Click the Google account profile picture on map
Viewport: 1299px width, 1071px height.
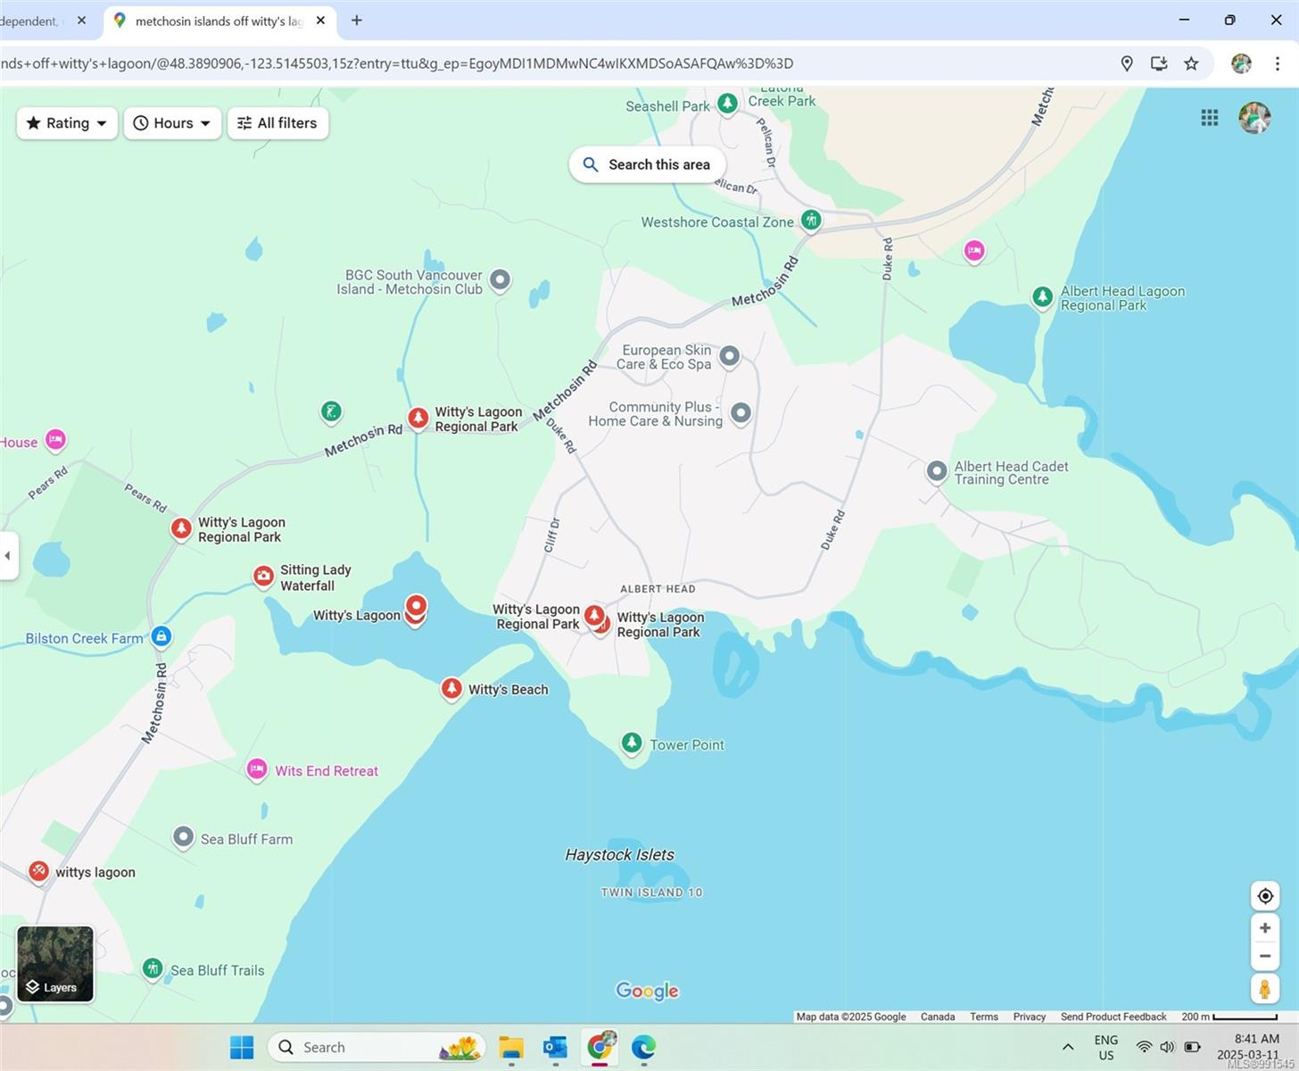1254,118
